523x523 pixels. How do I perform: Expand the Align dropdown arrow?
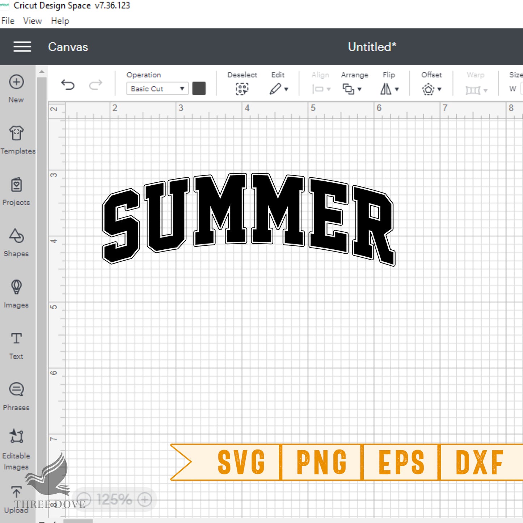[x=329, y=89]
